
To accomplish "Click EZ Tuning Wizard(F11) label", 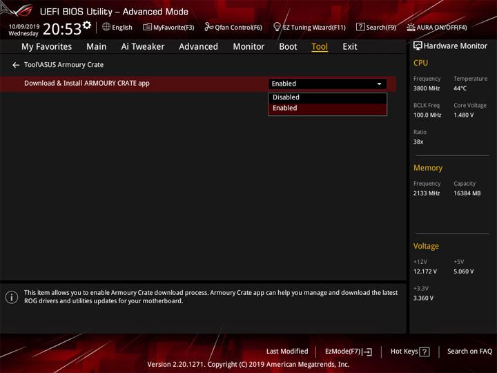I will (x=314, y=28).
